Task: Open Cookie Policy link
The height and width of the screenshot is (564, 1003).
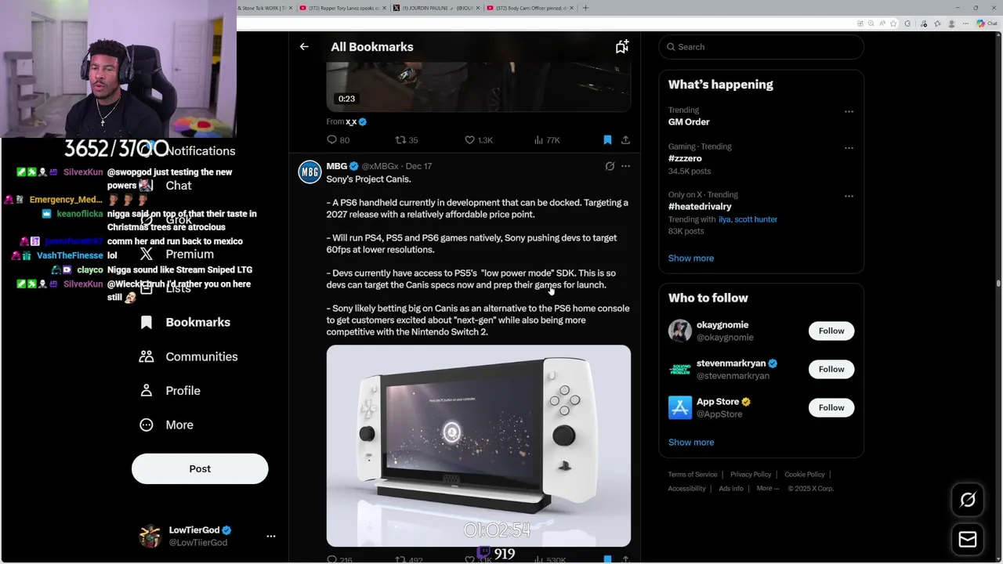Action: 805,475
